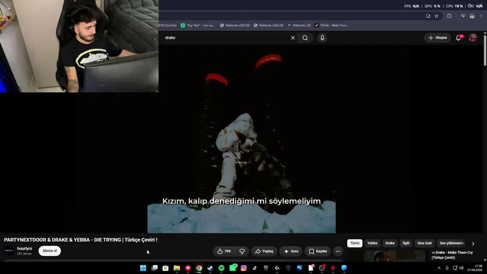The height and width of the screenshot is (274, 487).
Task: Open the YouTube bookmark
Action: point(168,25)
